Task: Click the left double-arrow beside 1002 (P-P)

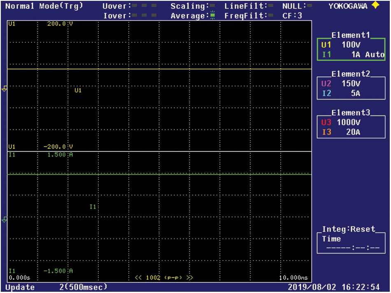Action: point(139,277)
